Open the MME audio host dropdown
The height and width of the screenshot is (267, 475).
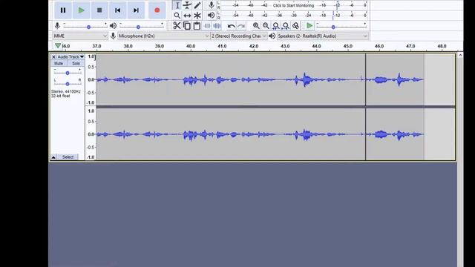pos(80,36)
